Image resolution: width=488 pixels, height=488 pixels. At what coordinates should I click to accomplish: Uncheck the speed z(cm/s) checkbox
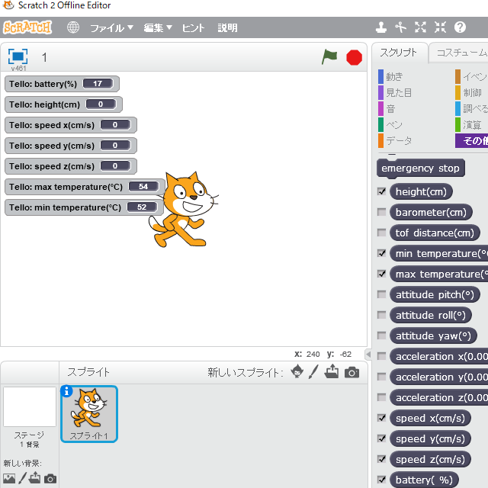click(381, 459)
